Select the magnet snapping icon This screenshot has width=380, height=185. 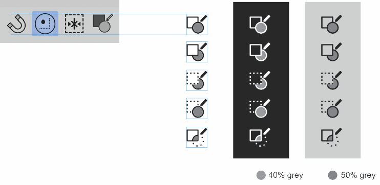pyautogui.click(x=16, y=24)
